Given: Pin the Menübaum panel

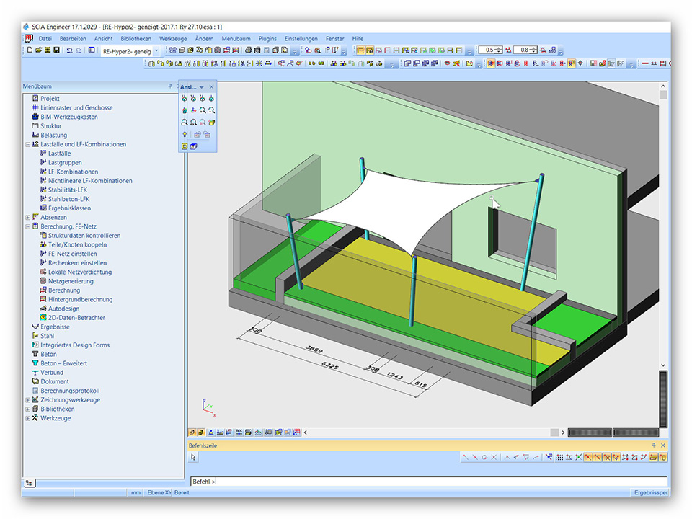Looking at the screenshot, I should coord(170,86).
